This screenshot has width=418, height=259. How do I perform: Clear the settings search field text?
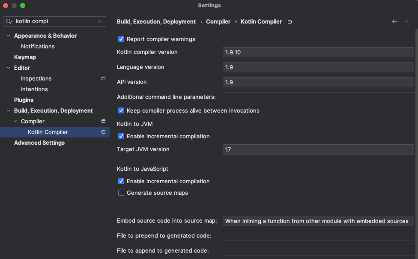coord(100,21)
